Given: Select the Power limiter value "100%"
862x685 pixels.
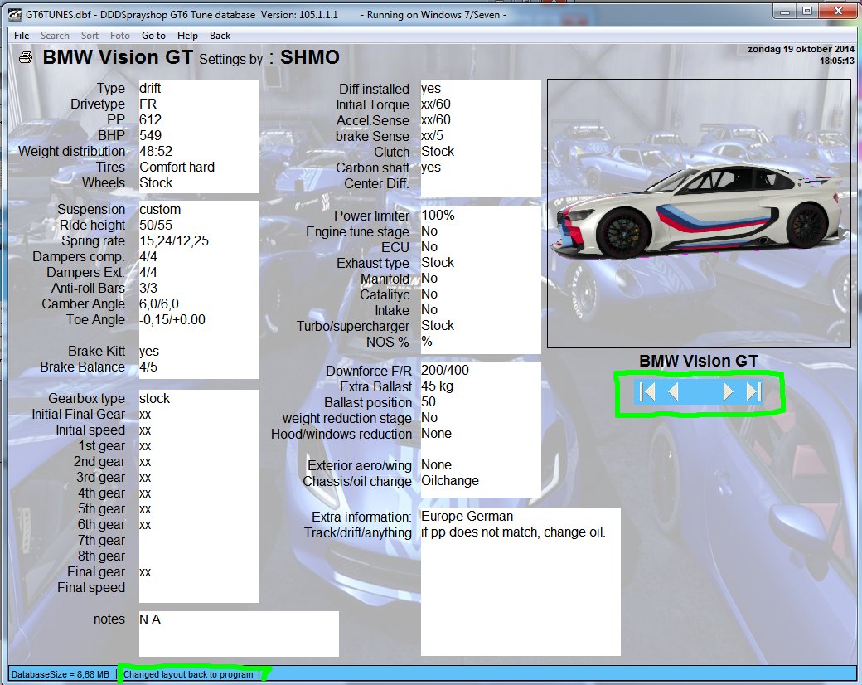Looking at the screenshot, I should [x=438, y=215].
